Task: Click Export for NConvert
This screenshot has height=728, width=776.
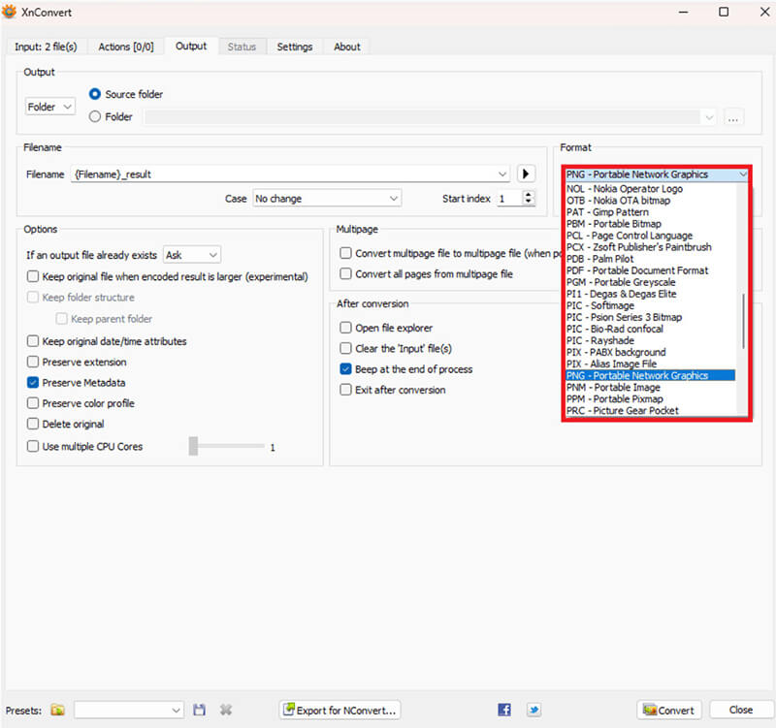Action: tap(339, 710)
